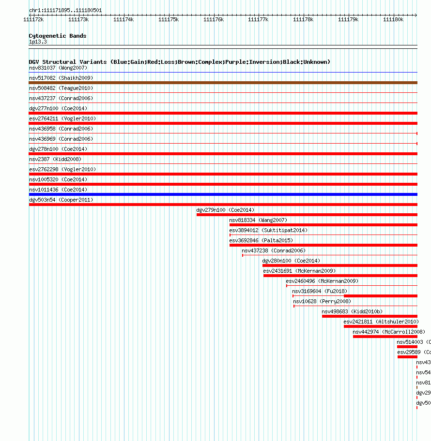Click the 111178k ruler position
This screenshot has height=441, width=431.
[303, 19]
